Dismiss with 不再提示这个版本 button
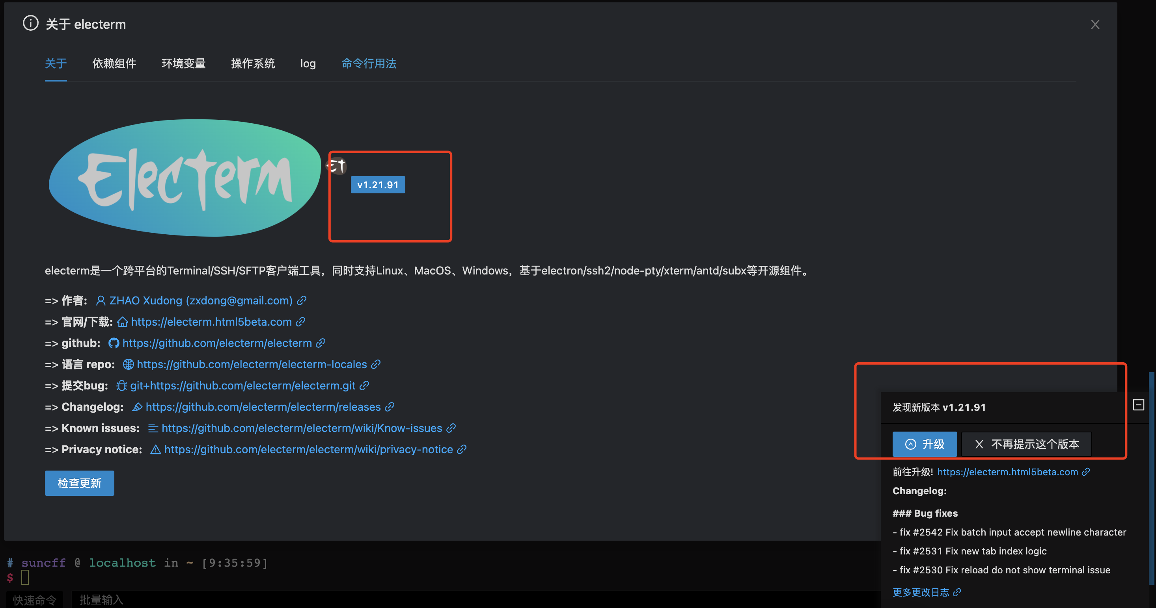Viewport: 1156px width, 608px height. point(1026,444)
